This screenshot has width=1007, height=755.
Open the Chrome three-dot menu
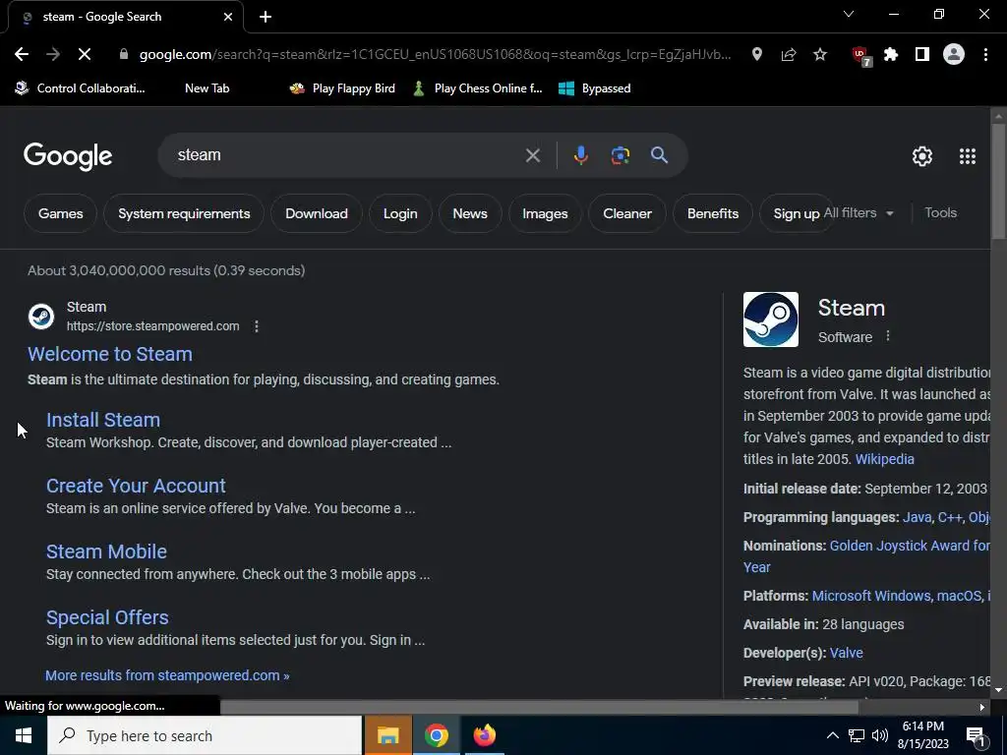(985, 55)
